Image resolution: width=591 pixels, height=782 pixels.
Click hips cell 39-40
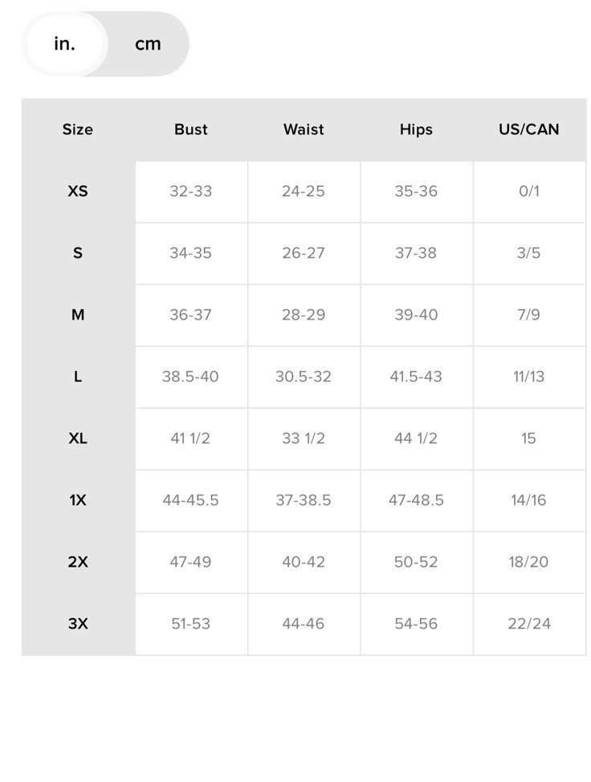[417, 316]
